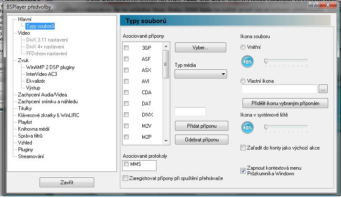
Task: Click the extension list scroll up arrow
Action: coord(166,46)
